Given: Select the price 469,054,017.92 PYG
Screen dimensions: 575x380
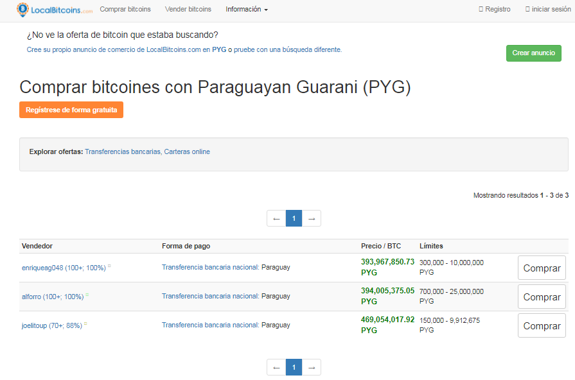Looking at the screenshot, I should tap(387, 325).
